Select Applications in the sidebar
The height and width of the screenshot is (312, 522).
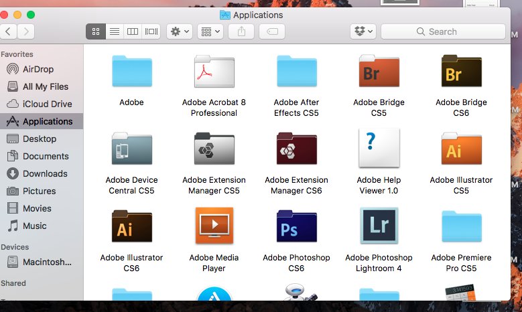click(42, 121)
